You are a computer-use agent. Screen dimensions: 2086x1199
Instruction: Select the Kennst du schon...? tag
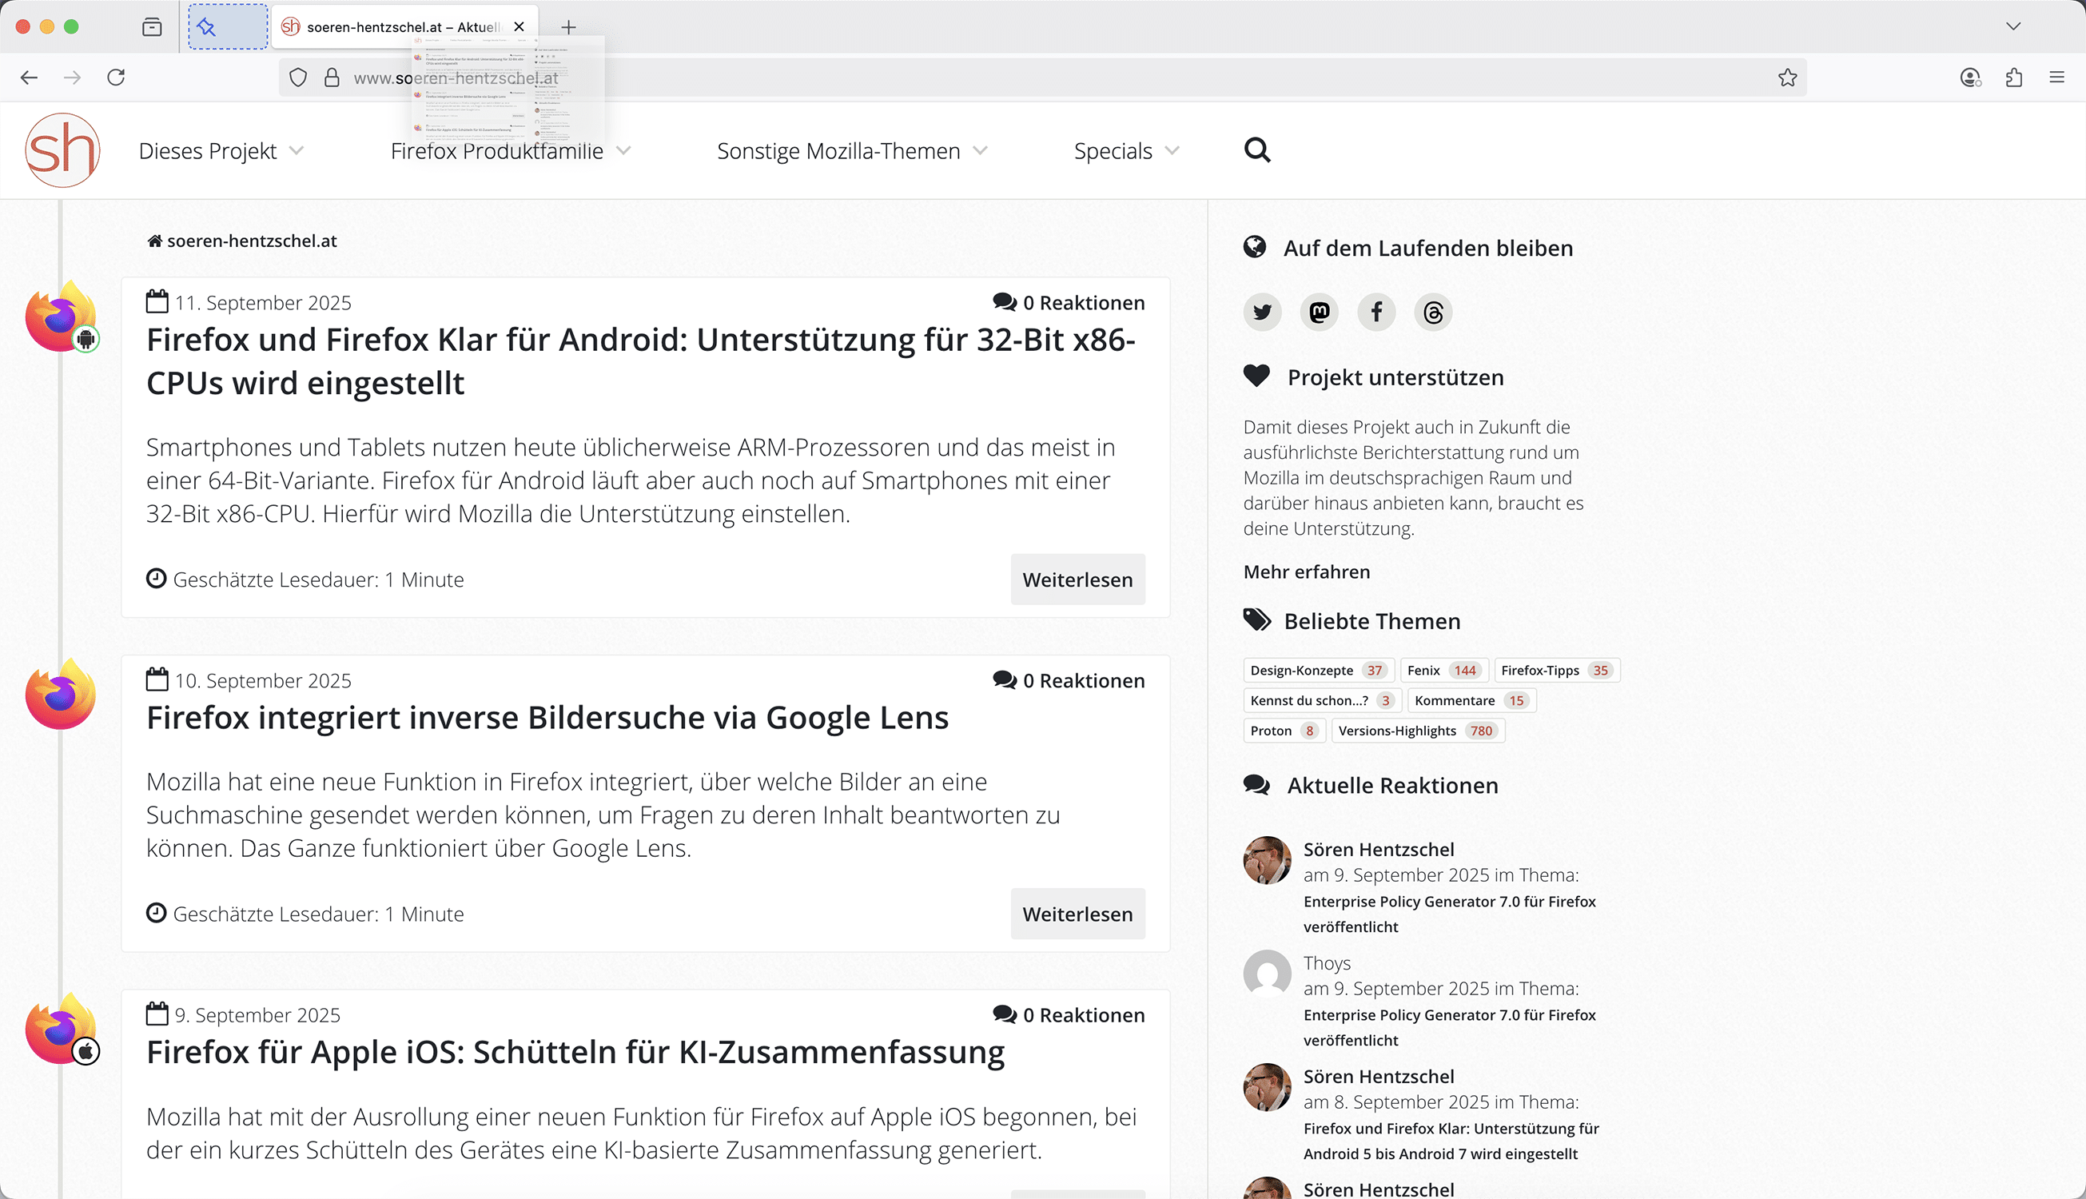pos(1322,701)
